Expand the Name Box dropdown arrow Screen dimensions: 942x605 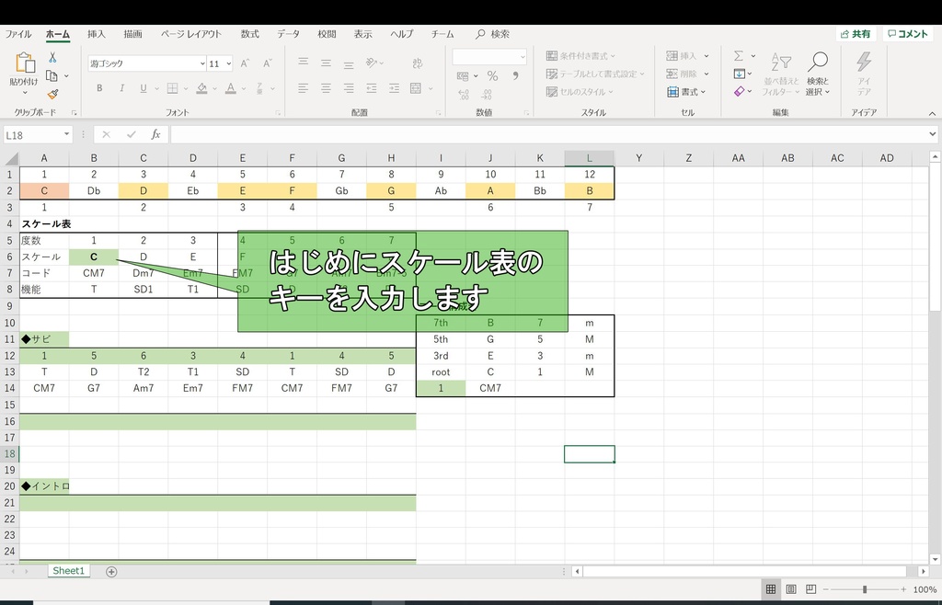(x=66, y=134)
